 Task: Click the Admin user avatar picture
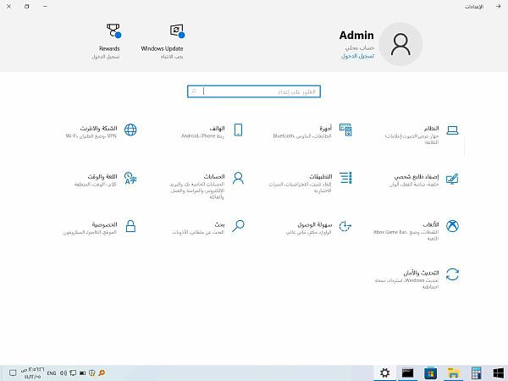(400, 44)
